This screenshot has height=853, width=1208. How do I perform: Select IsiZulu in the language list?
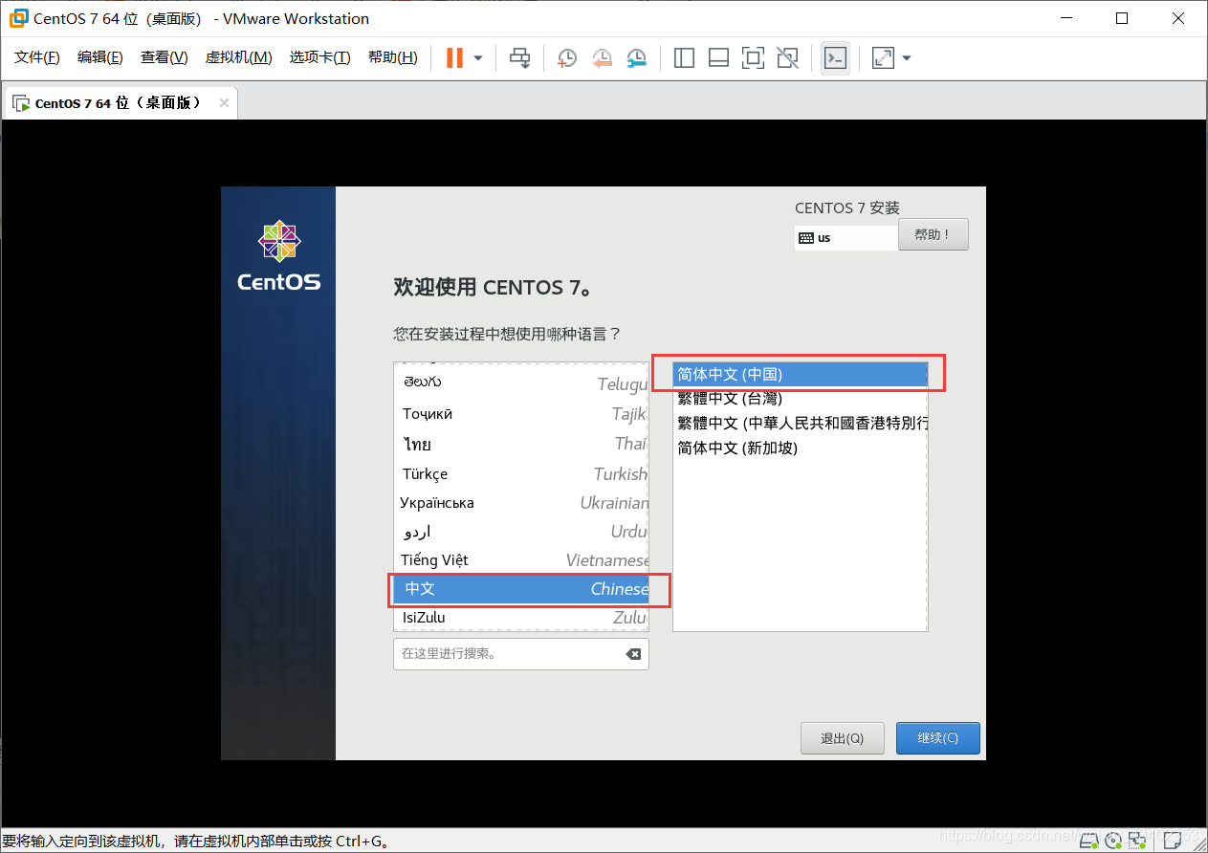point(521,618)
